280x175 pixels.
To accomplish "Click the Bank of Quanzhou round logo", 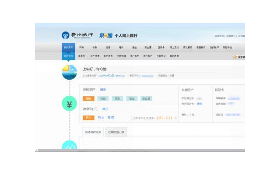I will click(66, 35).
